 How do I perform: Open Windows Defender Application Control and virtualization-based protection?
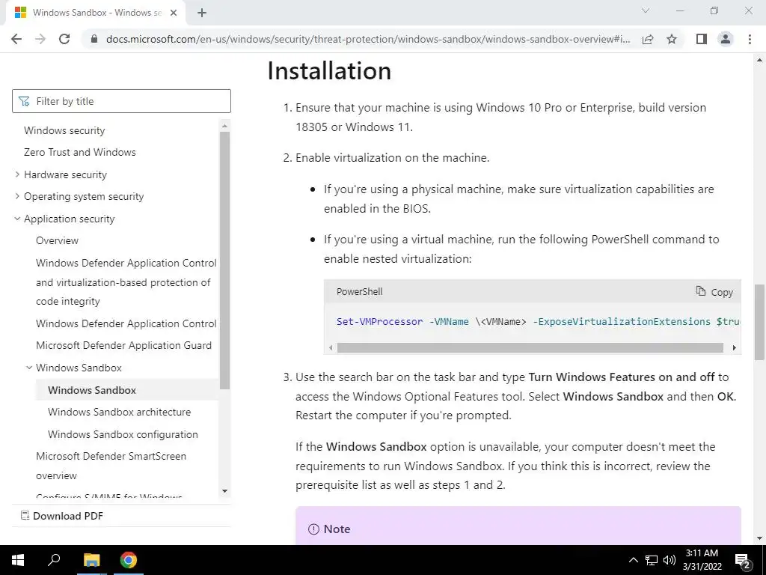(x=126, y=282)
